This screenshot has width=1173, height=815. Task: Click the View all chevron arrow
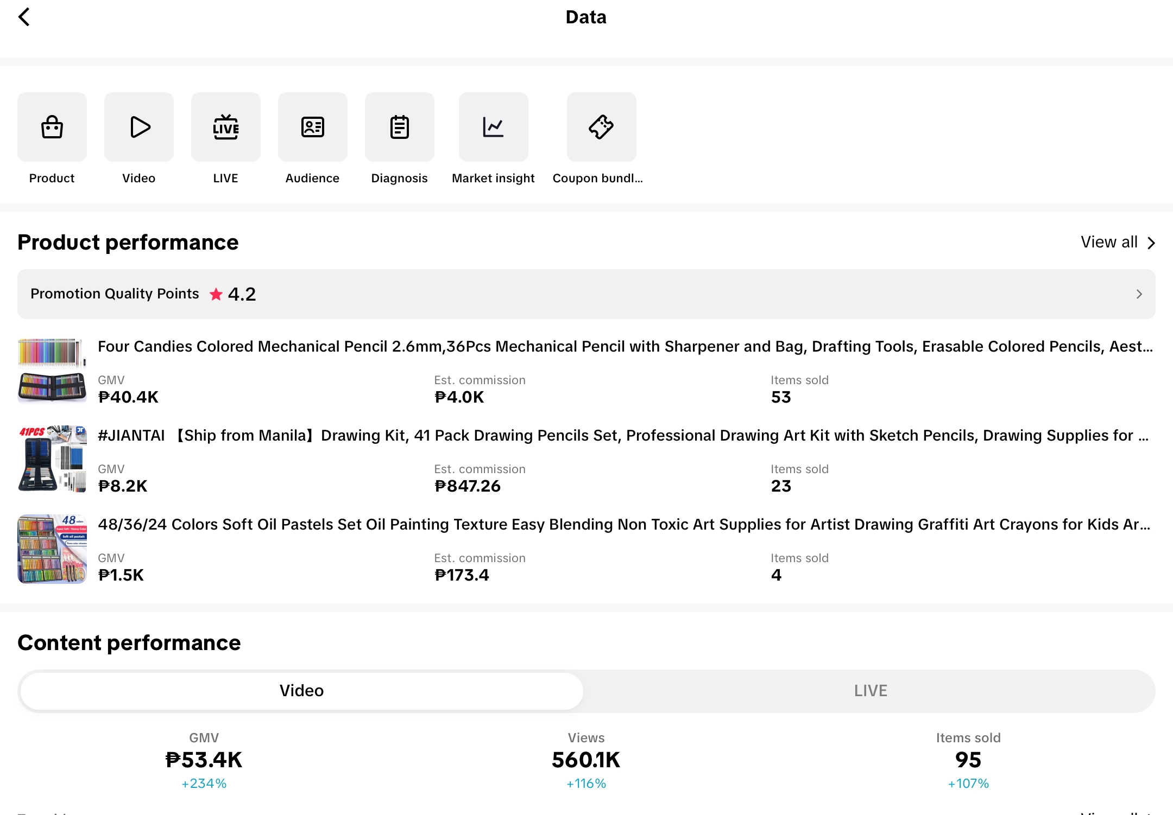(1151, 243)
